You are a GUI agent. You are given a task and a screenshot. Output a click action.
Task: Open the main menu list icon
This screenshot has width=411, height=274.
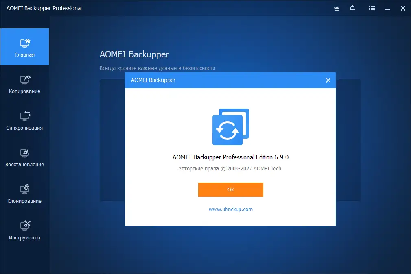tap(372, 9)
